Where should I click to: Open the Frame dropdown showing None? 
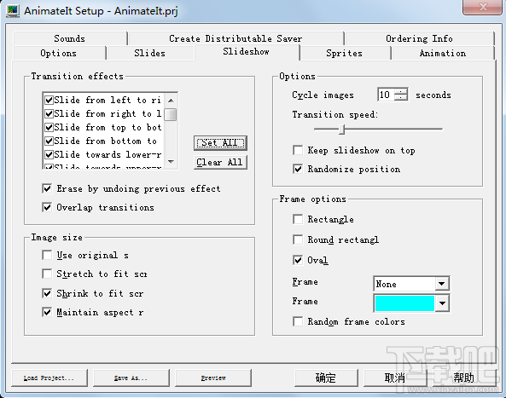(x=411, y=285)
